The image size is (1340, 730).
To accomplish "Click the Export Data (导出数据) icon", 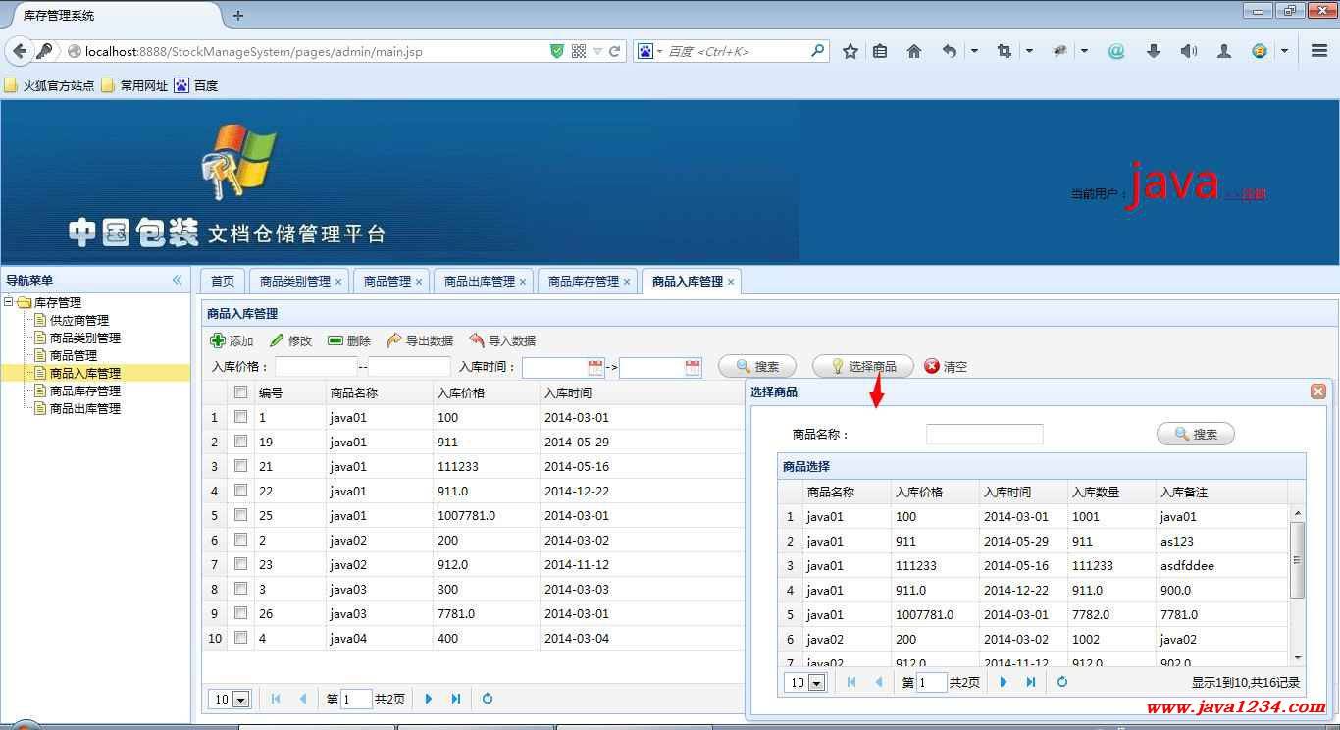I will pos(394,340).
